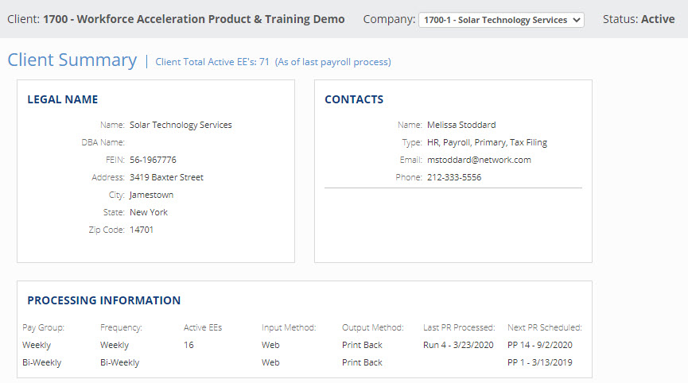Image resolution: width=688 pixels, height=383 pixels.
Task: Click next scheduled payroll PP 14 - 9/2/2020
Action: 539,345
